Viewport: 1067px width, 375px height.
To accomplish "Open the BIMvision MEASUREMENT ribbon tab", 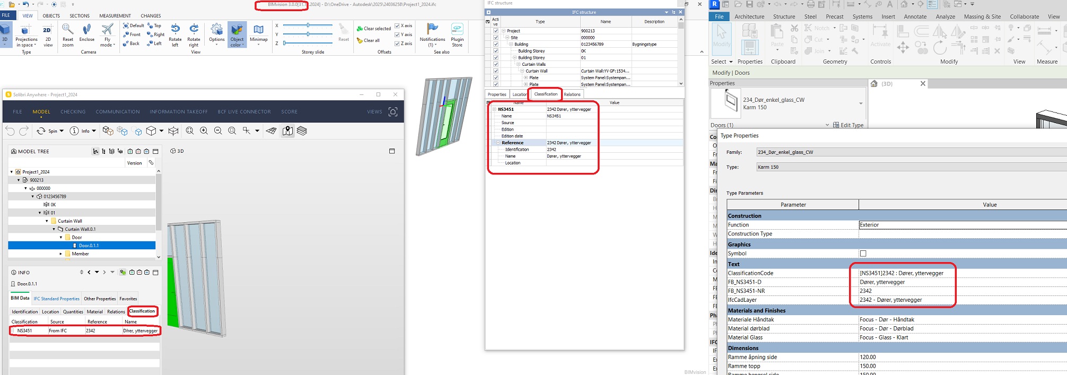I will click(115, 16).
